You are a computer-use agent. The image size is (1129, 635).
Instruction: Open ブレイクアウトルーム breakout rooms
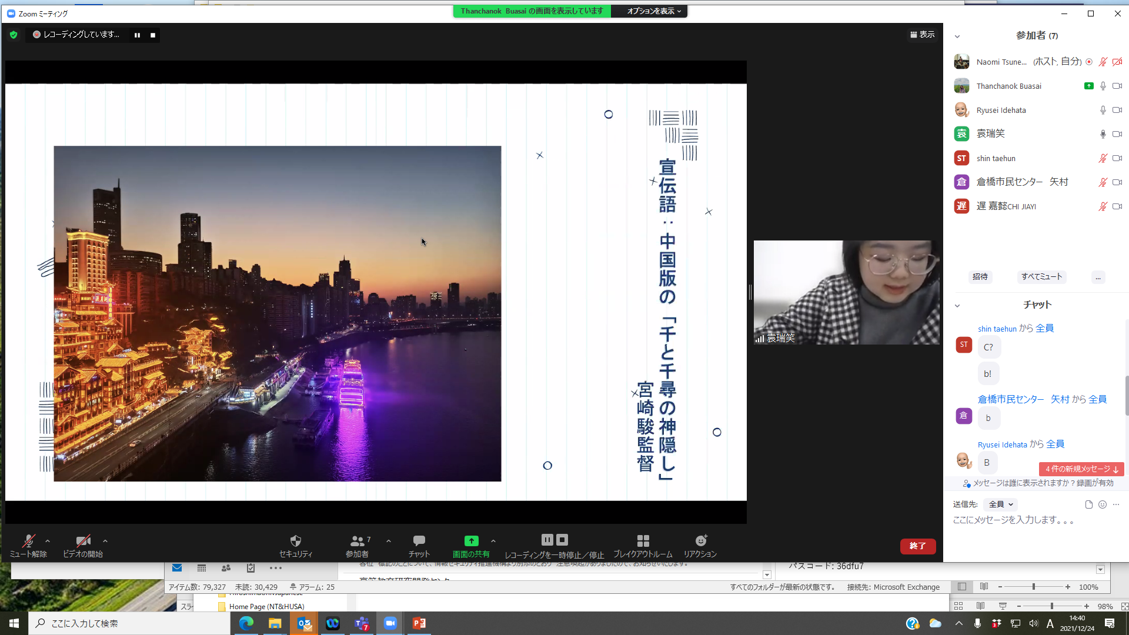[x=643, y=546]
